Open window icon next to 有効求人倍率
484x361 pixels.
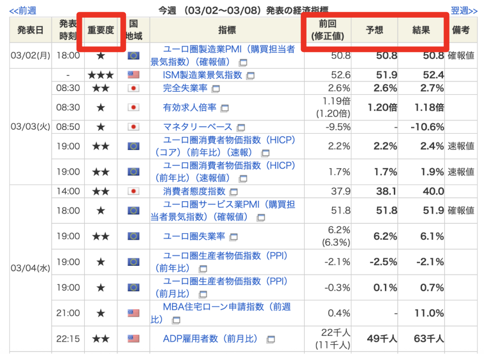coord(225,108)
